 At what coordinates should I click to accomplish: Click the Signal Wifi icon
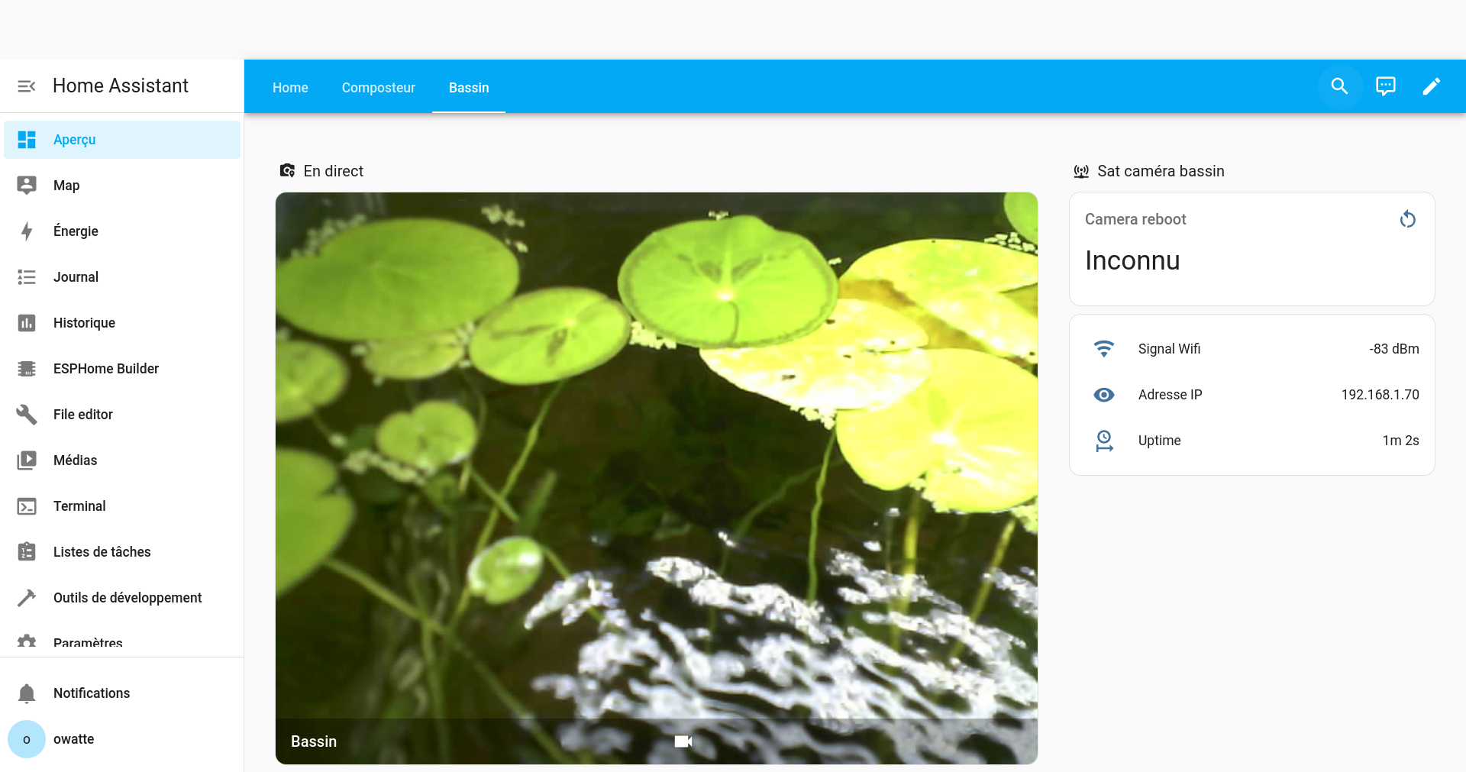[1103, 349]
